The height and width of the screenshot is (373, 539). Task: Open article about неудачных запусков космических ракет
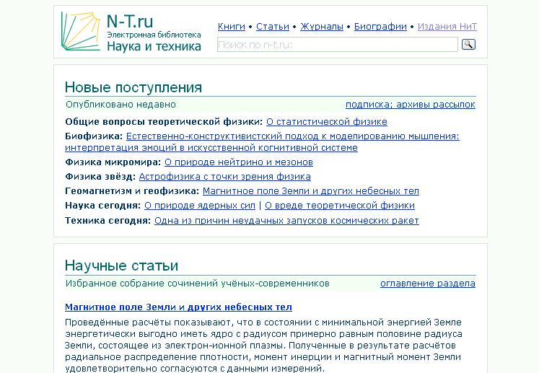click(286, 221)
